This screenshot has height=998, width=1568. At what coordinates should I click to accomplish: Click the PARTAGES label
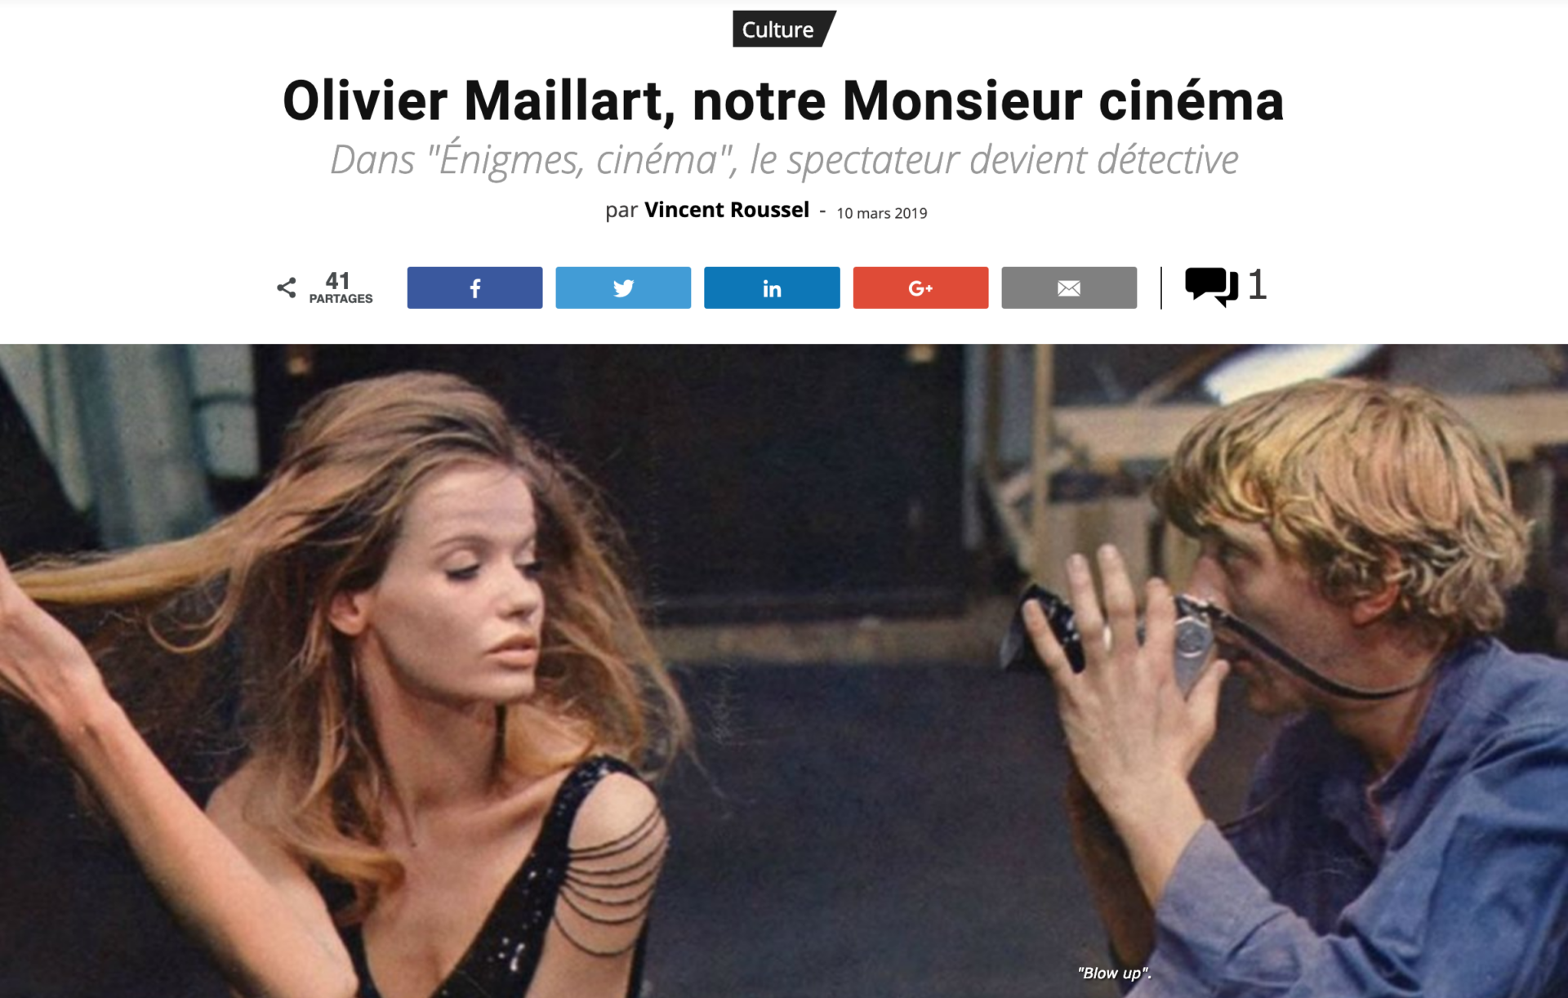click(341, 299)
